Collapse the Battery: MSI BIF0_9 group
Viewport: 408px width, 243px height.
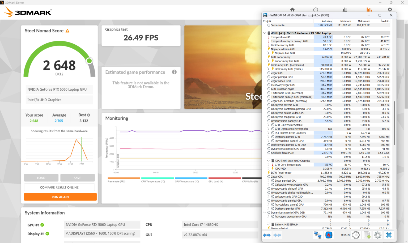click(268, 224)
